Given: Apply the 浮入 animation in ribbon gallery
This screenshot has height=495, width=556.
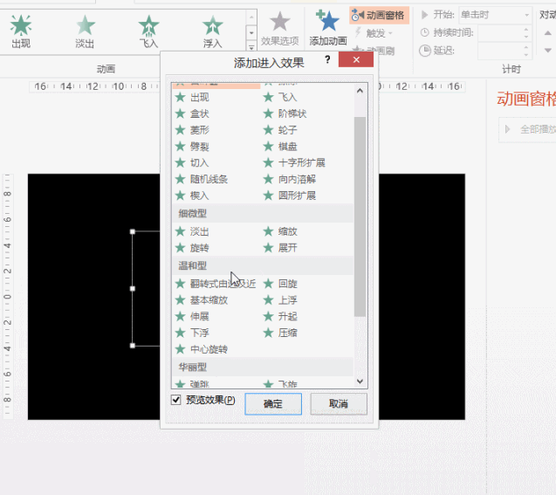Looking at the screenshot, I should [212, 31].
